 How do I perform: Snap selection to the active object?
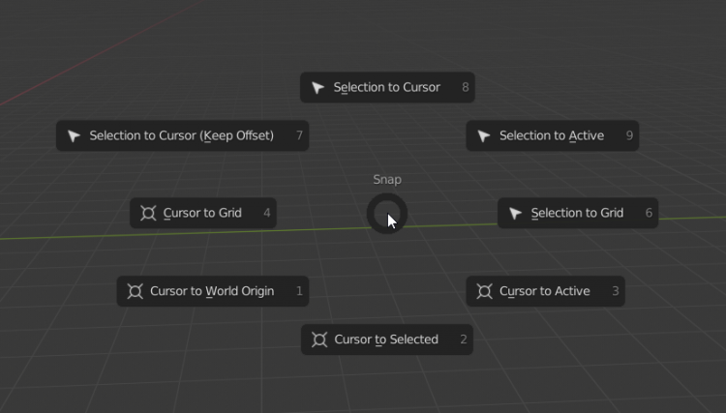coord(551,136)
